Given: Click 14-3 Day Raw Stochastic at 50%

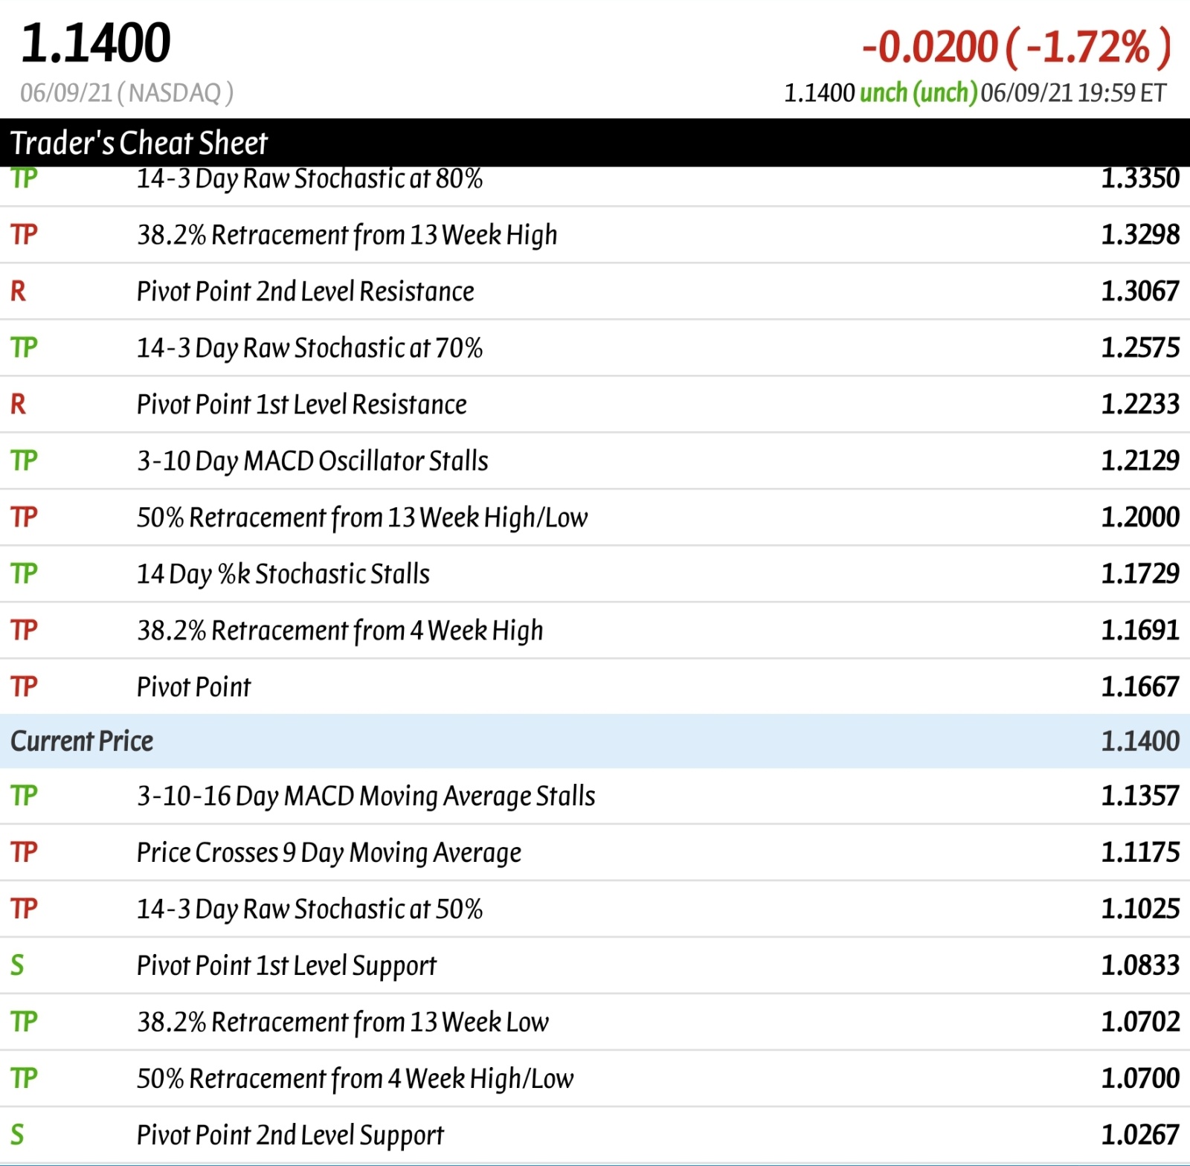Looking at the screenshot, I should 309,909.
